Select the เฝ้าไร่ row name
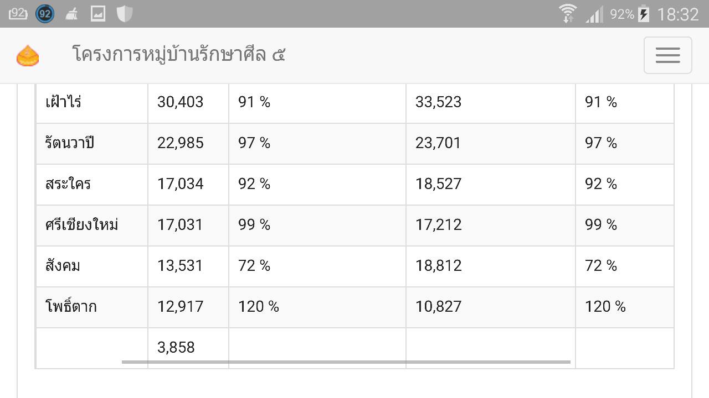 point(63,102)
